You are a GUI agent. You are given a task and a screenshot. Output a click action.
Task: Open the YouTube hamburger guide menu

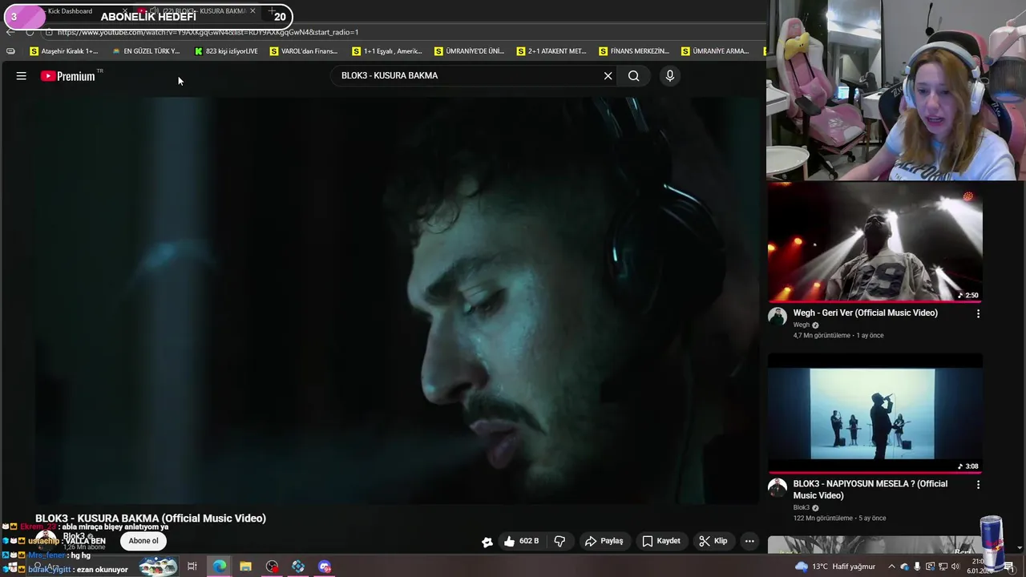(22, 76)
